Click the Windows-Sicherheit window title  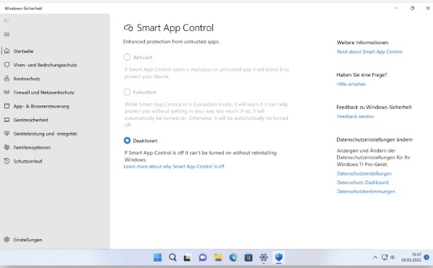pos(24,8)
